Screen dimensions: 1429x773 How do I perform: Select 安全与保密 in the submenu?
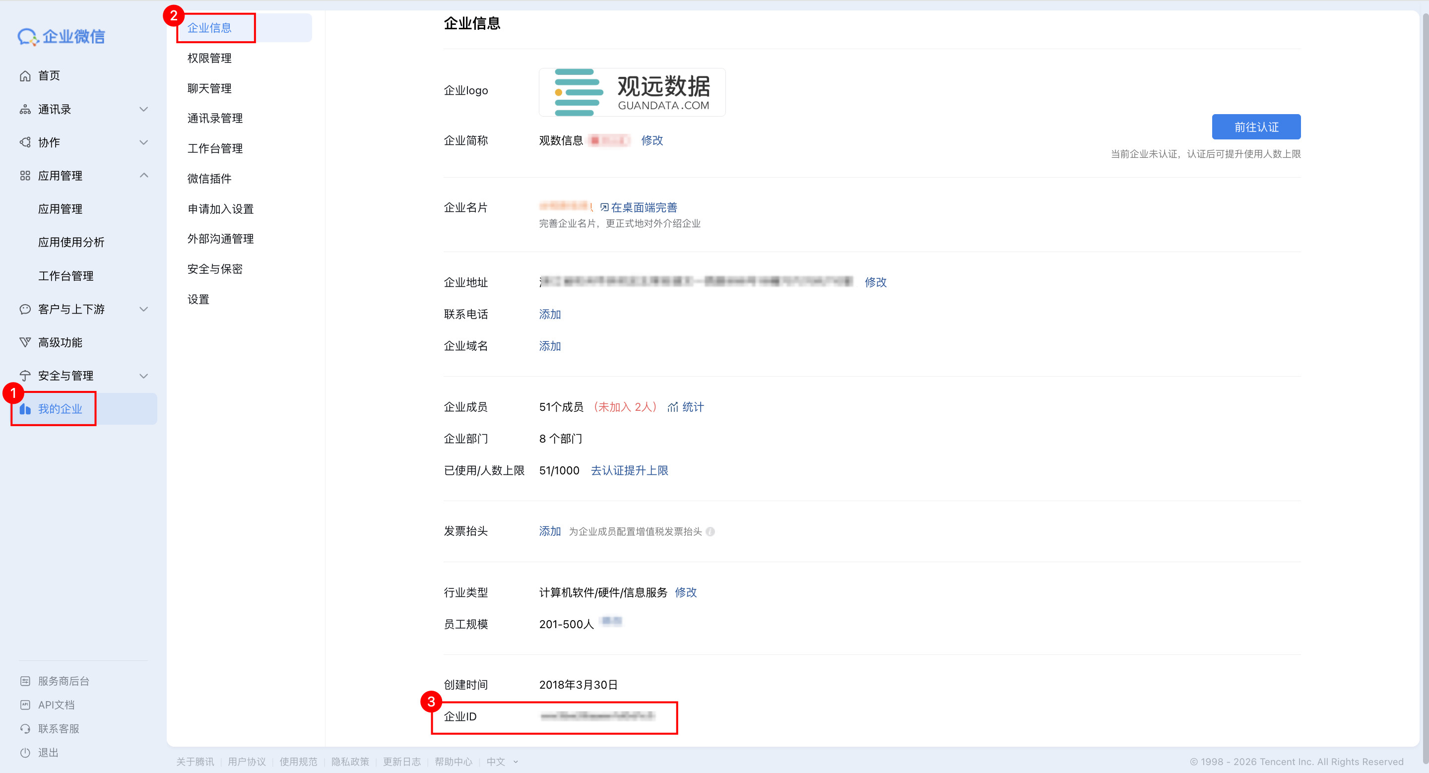point(215,269)
